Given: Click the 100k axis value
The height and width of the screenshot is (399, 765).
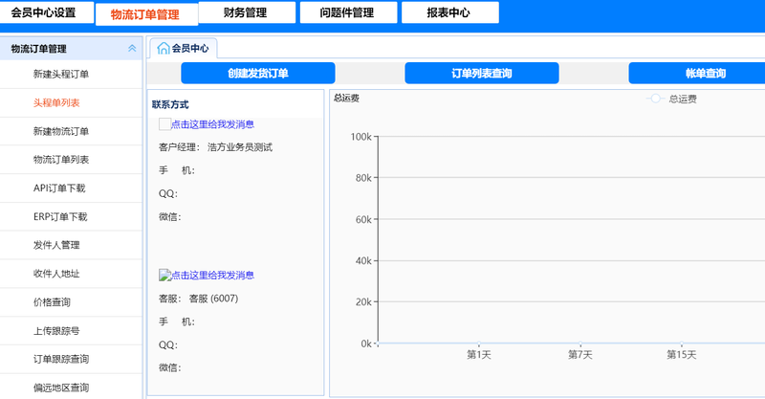Looking at the screenshot, I should tap(361, 137).
